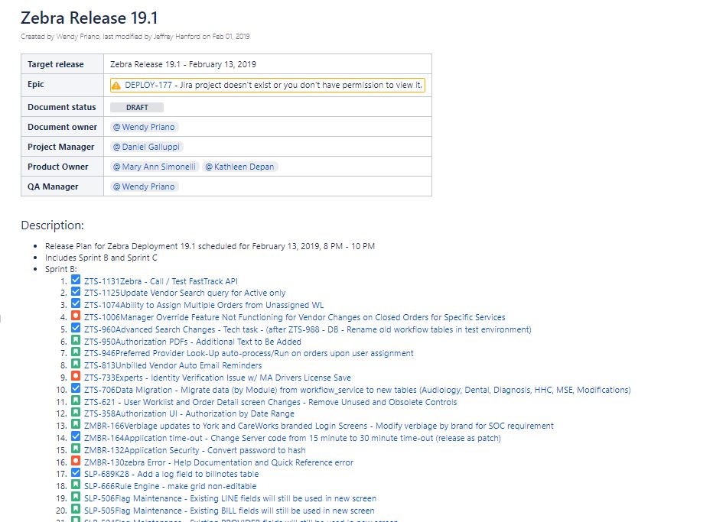713x522 pixels.
Task: Open ZMBR-166Verbiage updates to York link
Action: [x=319, y=426]
